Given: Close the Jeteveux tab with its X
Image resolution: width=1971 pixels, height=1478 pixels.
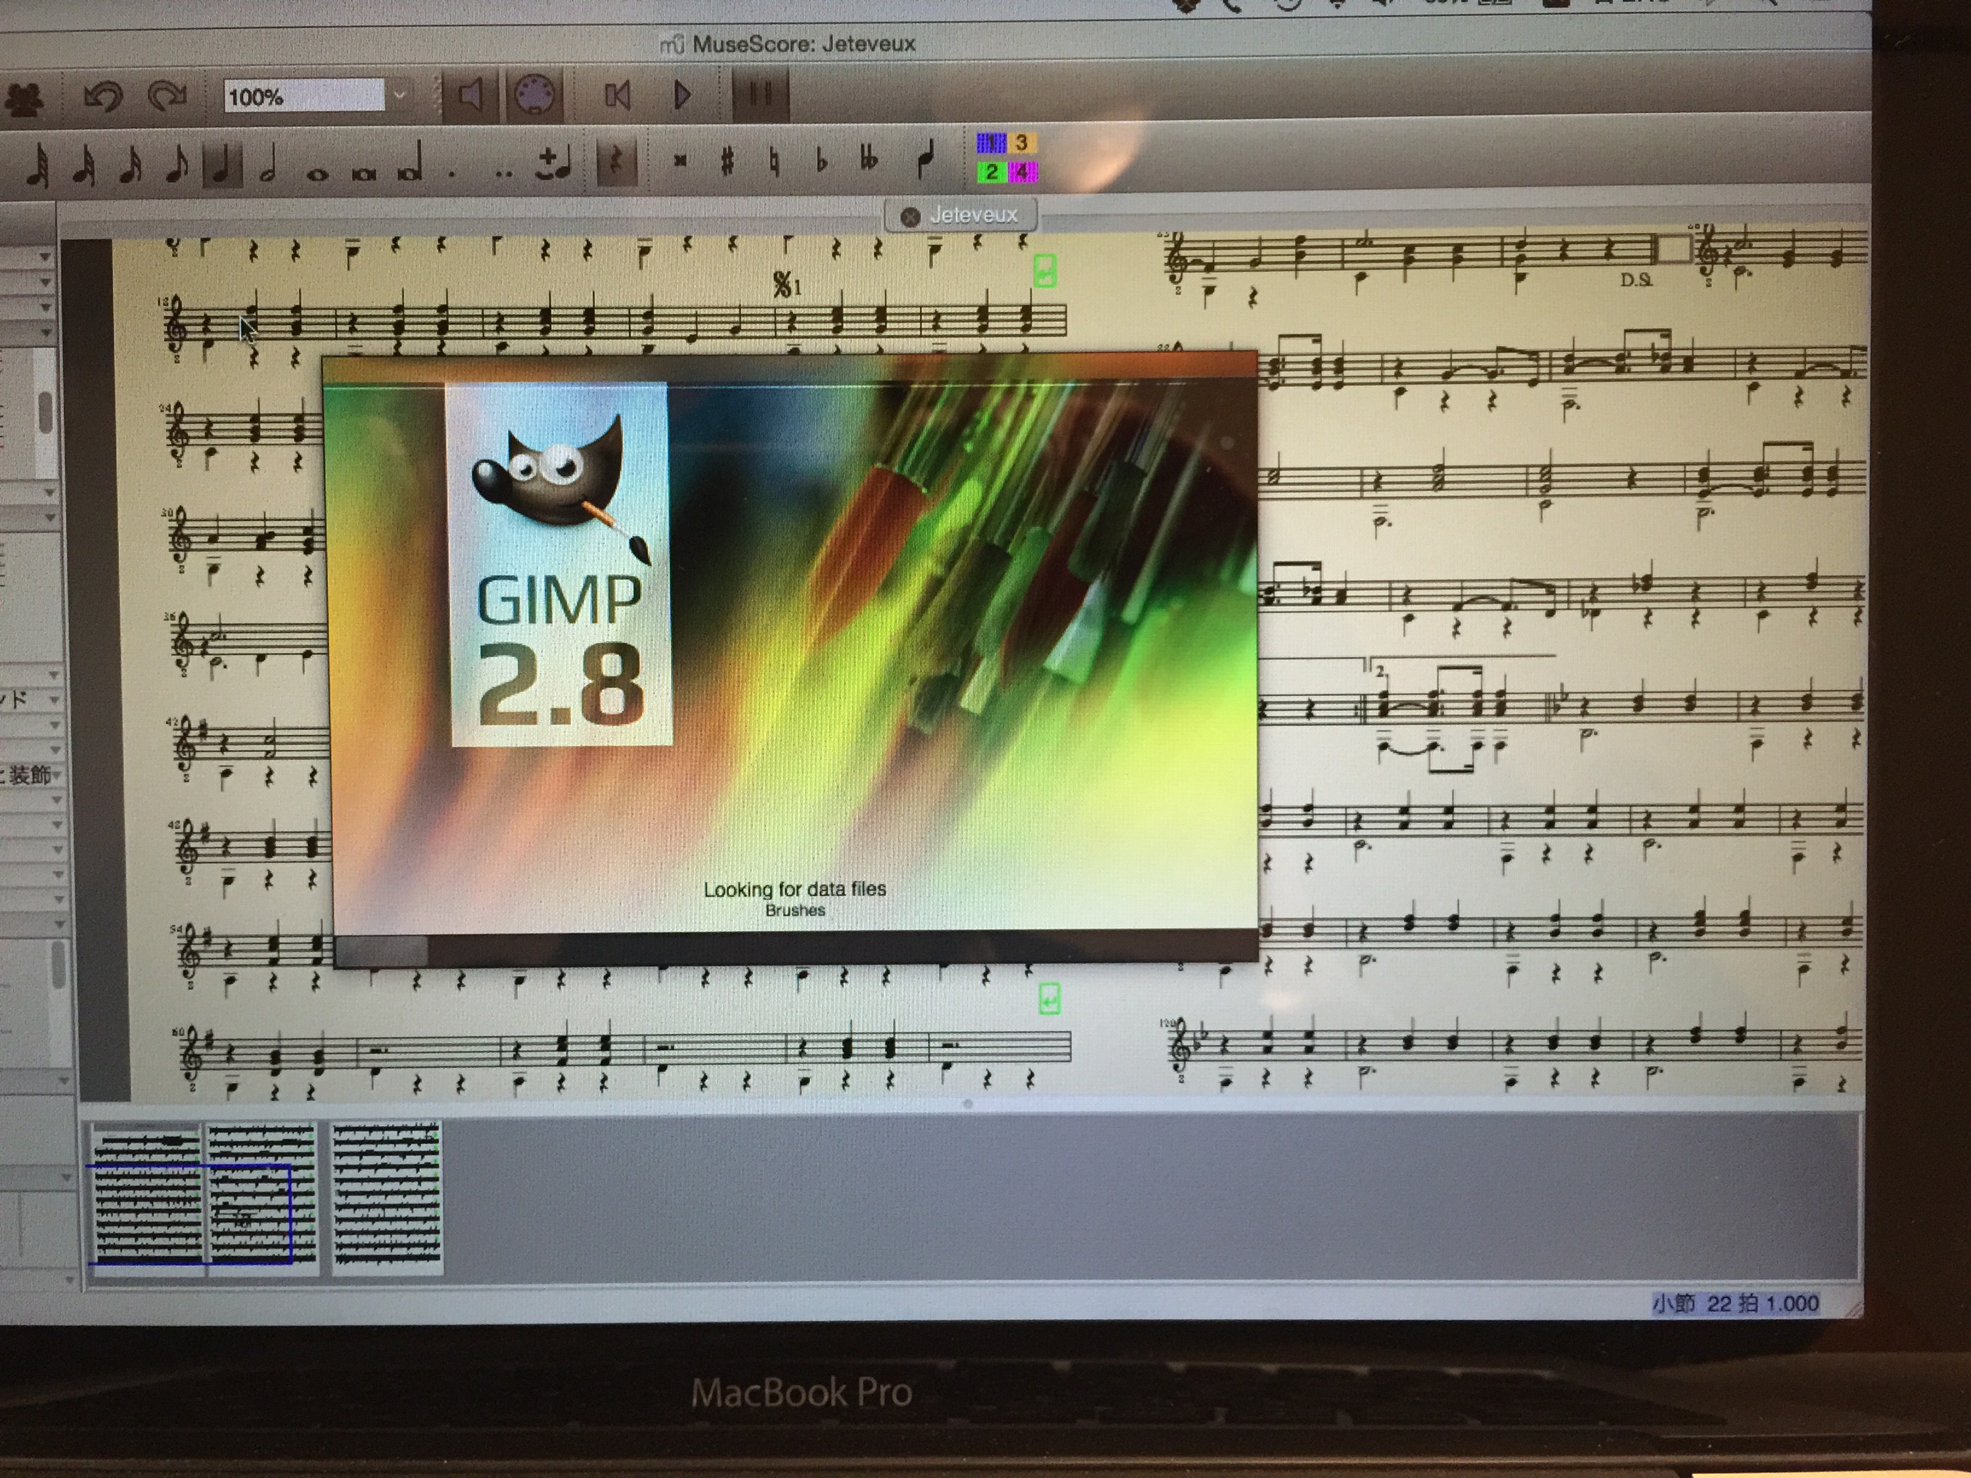Looking at the screenshot, I should tap(910, 217).
